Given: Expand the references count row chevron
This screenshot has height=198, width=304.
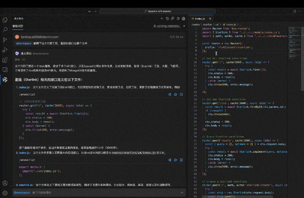Looking at the screenshot, I should 181,60.
